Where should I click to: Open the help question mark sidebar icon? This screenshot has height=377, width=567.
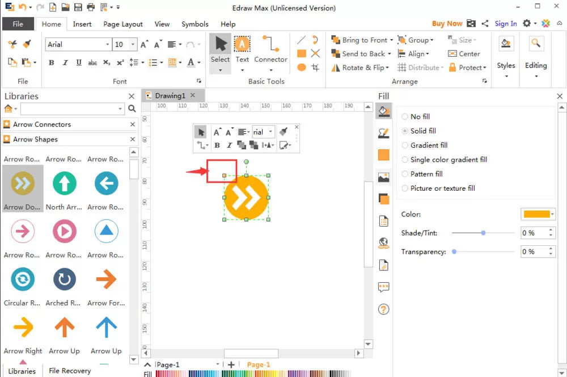point(383,309)
